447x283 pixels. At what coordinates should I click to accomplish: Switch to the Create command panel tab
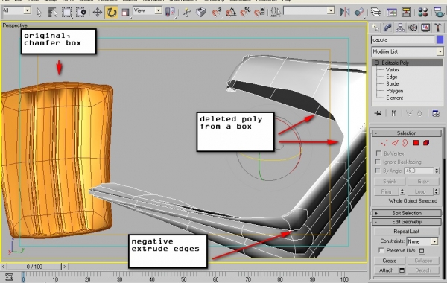pyautogui.click(x=375, y=28)
